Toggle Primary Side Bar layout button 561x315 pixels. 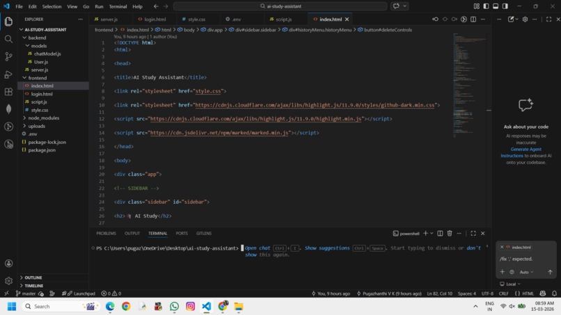[x=486, y=6]
